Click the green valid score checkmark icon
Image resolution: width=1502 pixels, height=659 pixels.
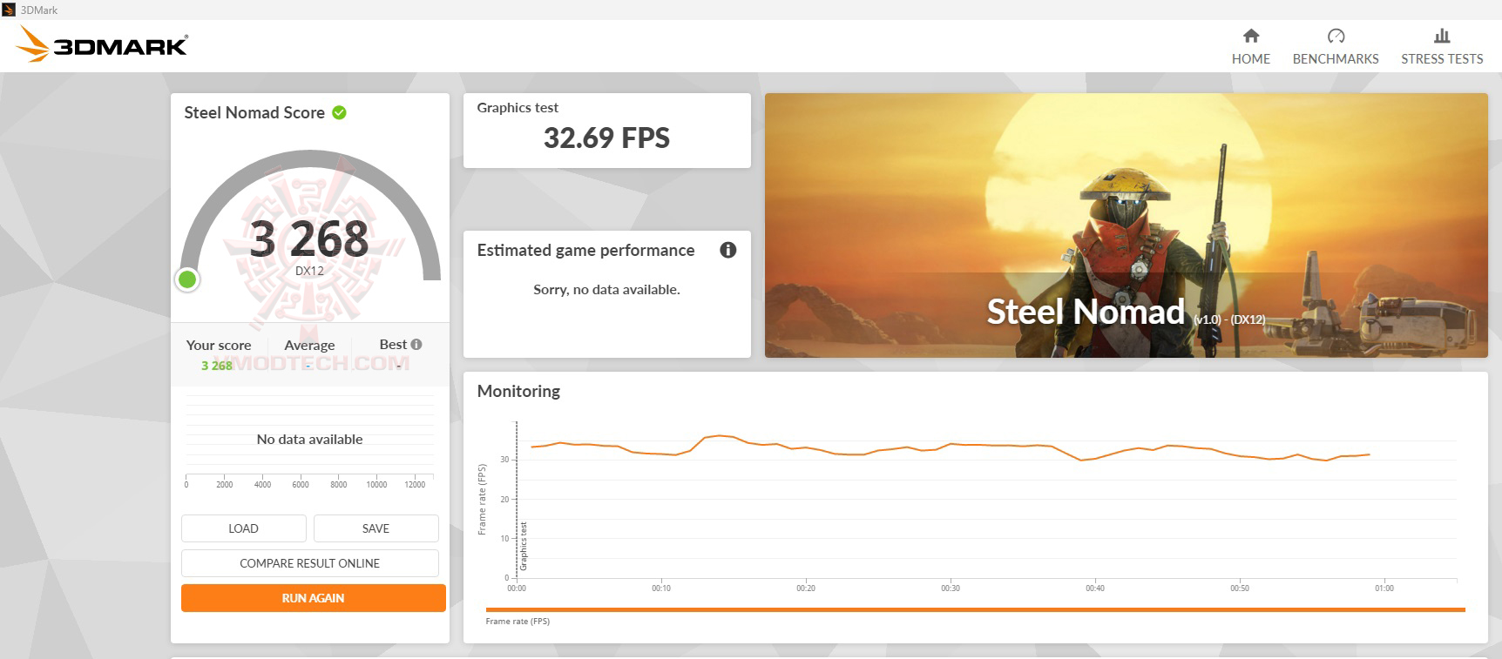click(x=340, y=112)
